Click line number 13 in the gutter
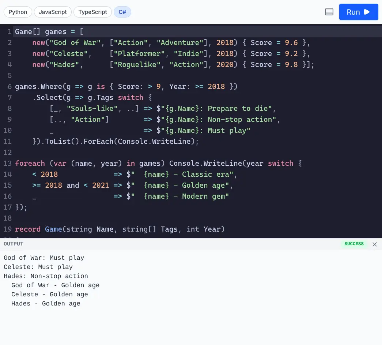Screen dimensions: 382x345 pyautogui.click(x=7, y=163)
